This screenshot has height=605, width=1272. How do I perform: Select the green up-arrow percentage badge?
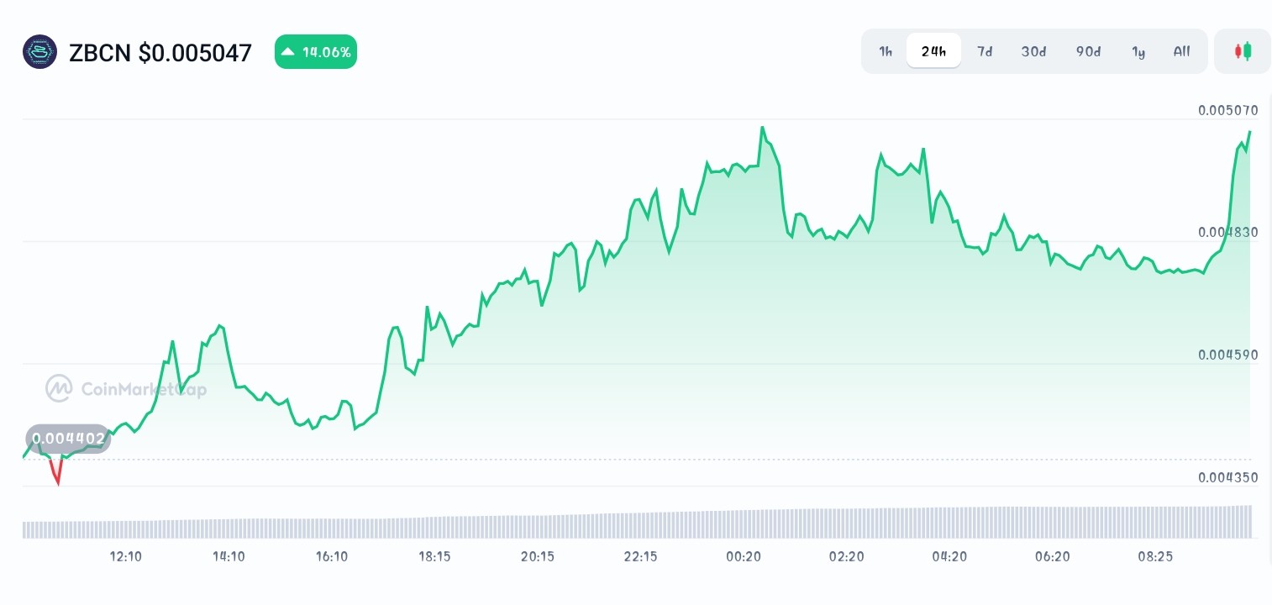pyautogui.click(x=316, y=51)
